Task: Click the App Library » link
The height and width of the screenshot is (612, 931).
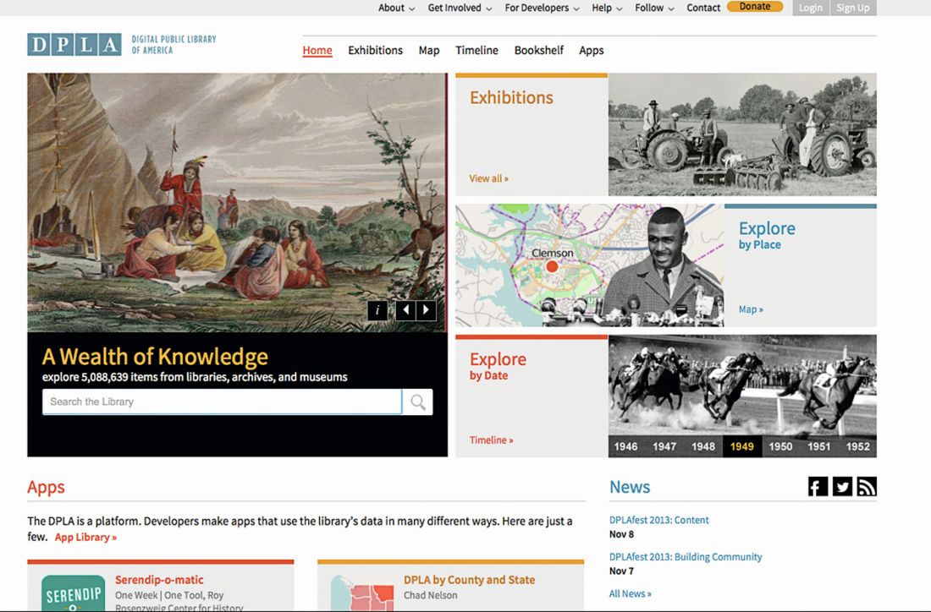Action: coord(85,538)
